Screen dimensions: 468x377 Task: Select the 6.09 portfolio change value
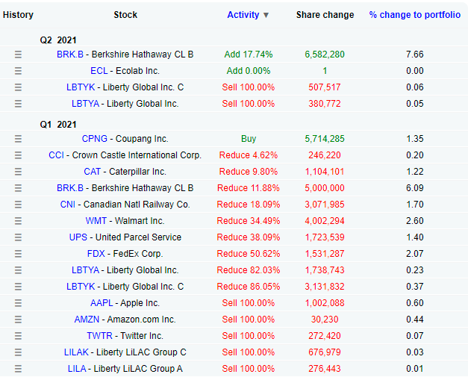coord(414,188)
